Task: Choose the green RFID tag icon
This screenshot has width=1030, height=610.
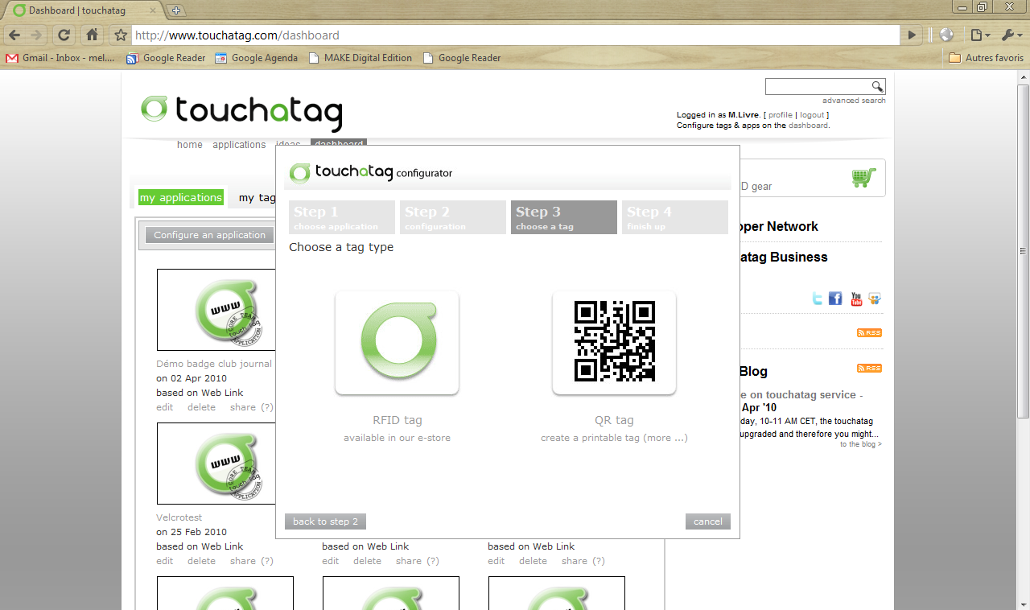Action: (x=397, y=343)
